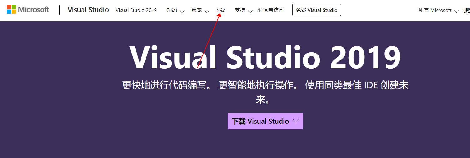
Task: Open the 订阅者访问 link
Action: [x=271, y=10]
